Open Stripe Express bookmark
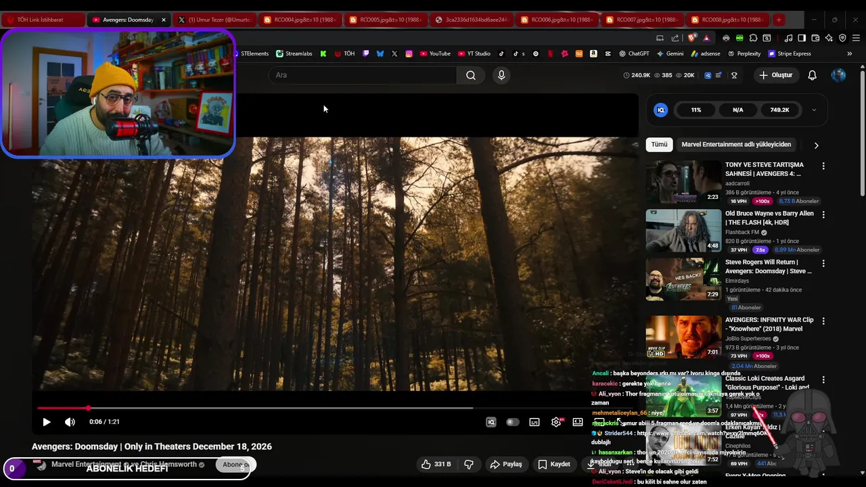 coord(790,53)
